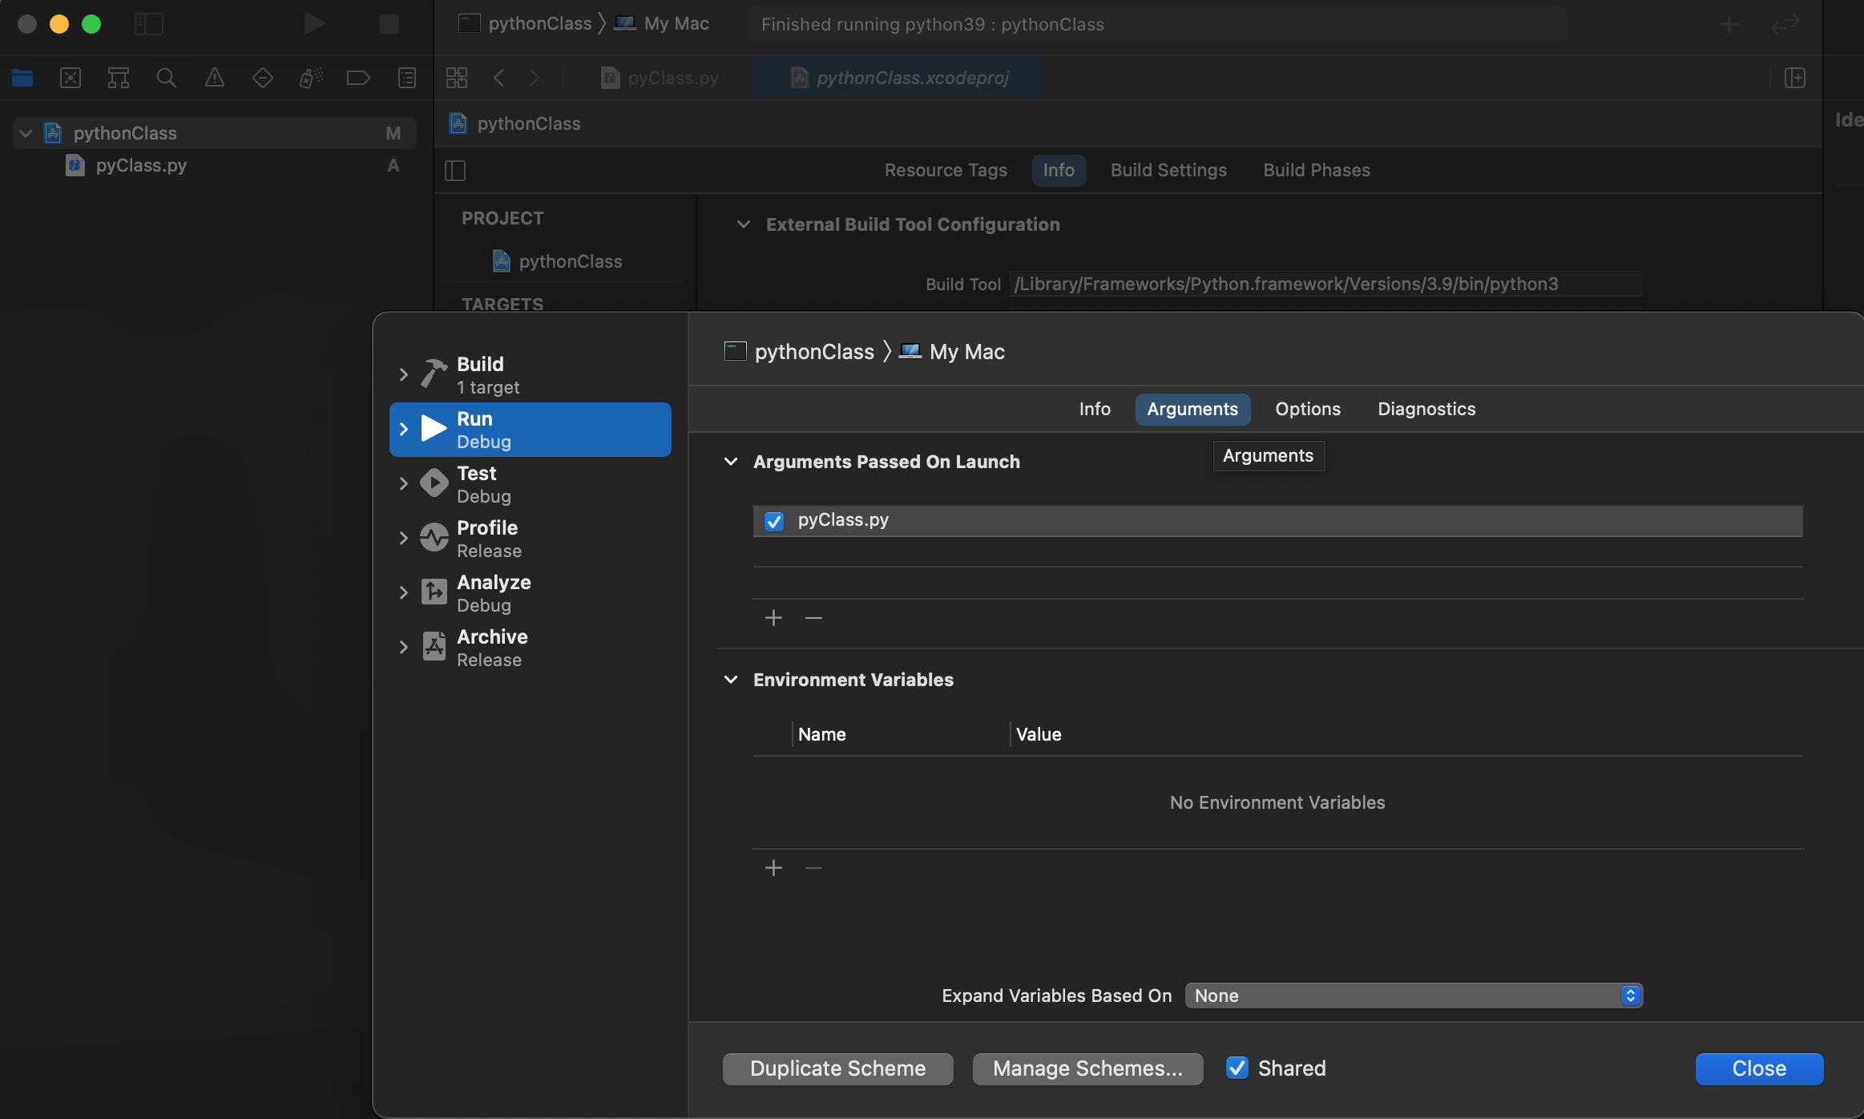Click the Manage Schemes button
Viewport: 1864px width, 1119px height.
1087,1069
